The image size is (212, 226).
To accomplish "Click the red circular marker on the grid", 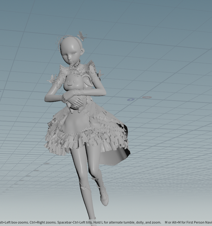I will click(x=147, y=97).
